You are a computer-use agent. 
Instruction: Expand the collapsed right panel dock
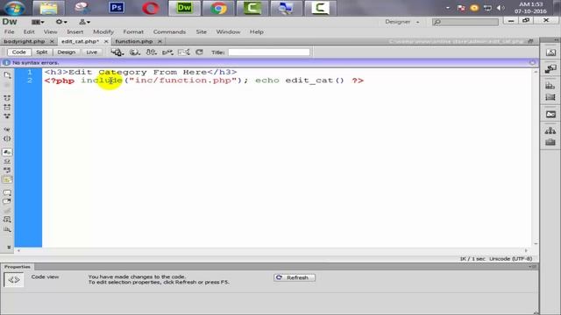tap(556, 39)
